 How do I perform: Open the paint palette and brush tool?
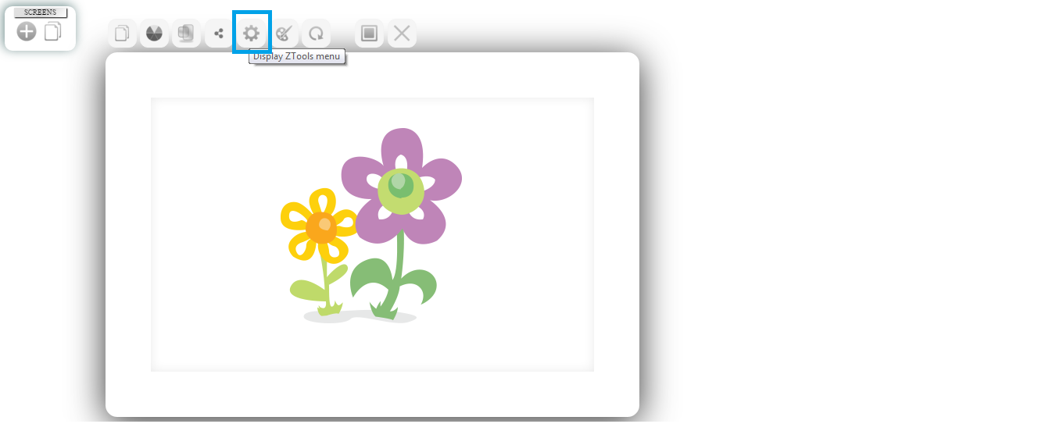point(284,34)
